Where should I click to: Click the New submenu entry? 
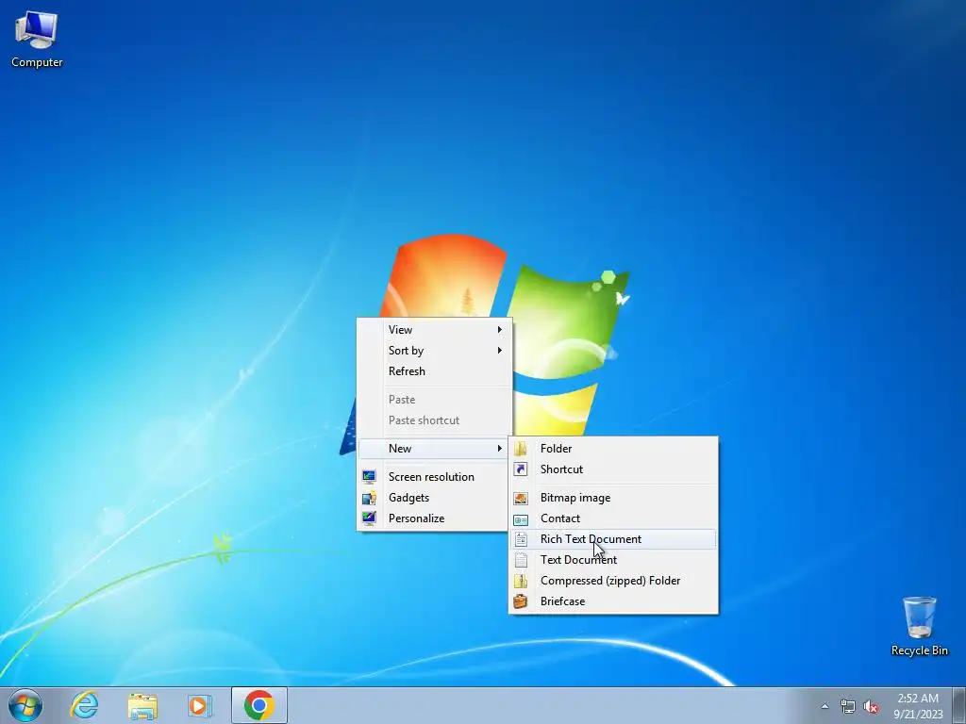pos(434,448)
